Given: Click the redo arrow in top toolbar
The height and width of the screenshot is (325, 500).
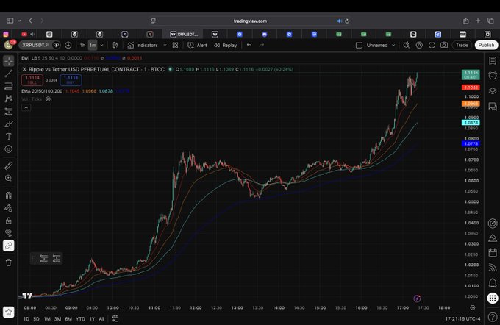Looking at the screenshot, I should click(262, 46).
